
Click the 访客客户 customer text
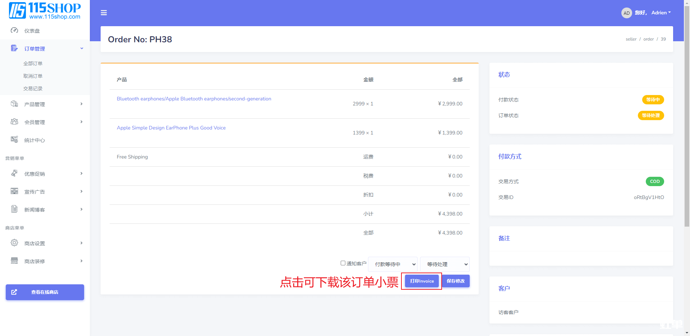coord(508,312)
